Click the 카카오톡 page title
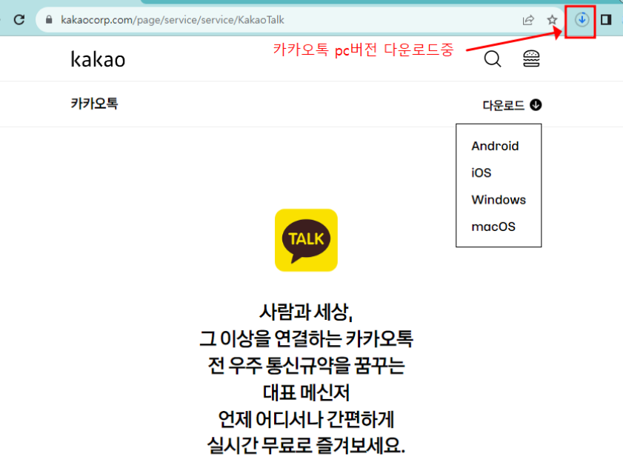Image resolution: width=623 pixels, height=465 pixels. (95, 104)
